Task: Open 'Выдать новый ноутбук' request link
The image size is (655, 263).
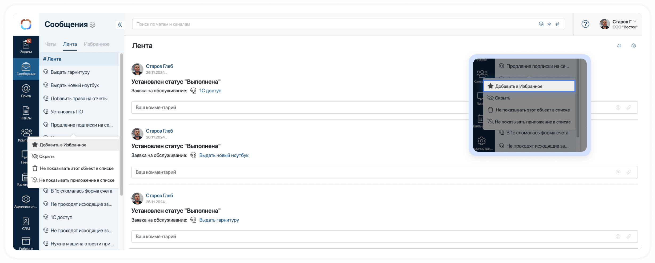Action: (224, 155)
